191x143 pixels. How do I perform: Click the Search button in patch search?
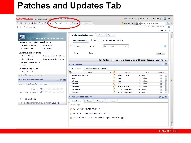tap(160, 53)
